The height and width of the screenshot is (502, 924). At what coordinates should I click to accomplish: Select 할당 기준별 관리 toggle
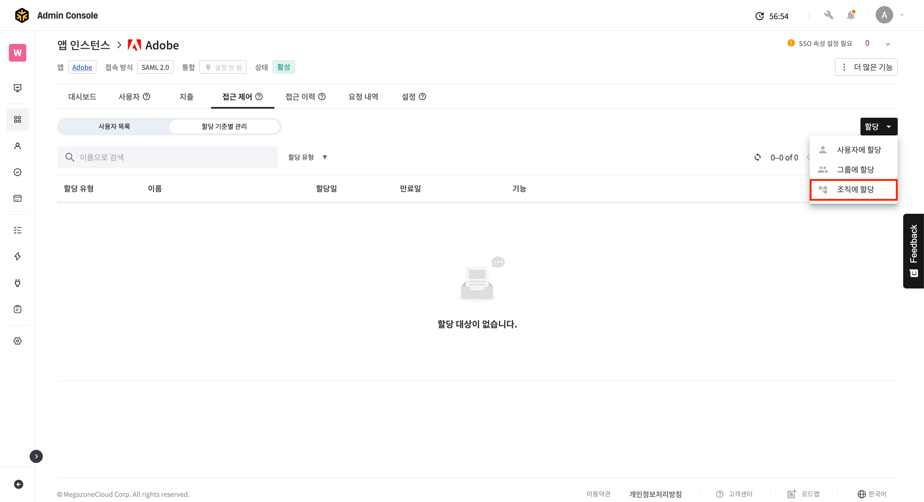(x=224, y=126)
